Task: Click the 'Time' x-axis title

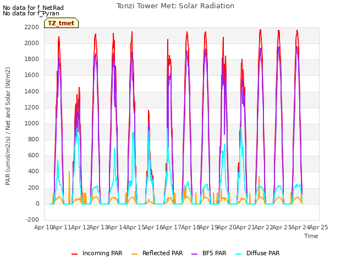Action: pyautogui.click(x=311, y=236)
